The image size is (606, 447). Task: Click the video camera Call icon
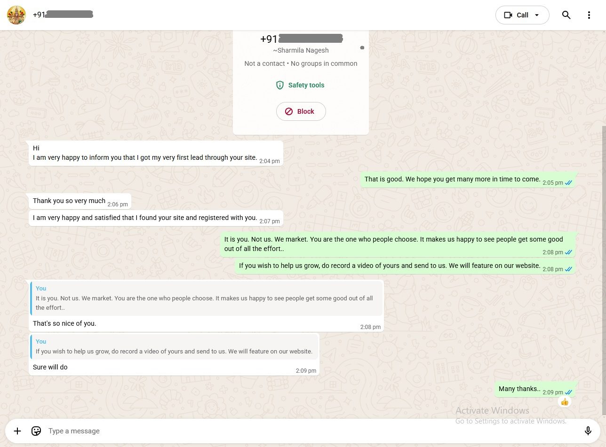pyautogui.click(x=508, y=15)
